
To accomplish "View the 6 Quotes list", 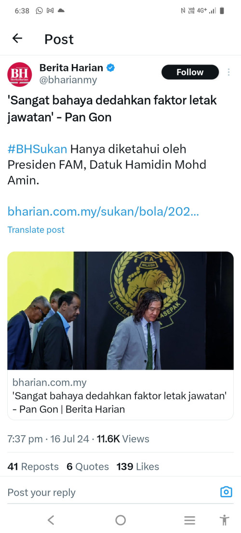I will point(88,466).
